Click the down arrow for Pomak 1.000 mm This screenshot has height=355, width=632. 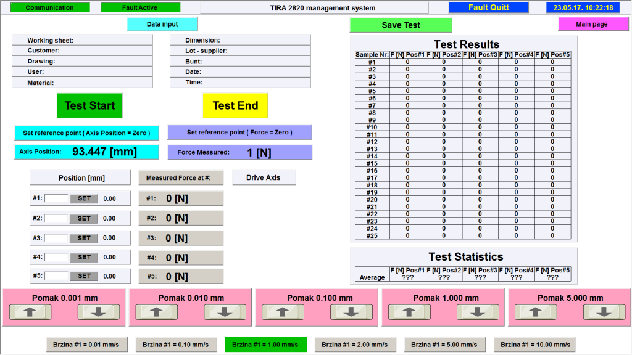tap(478, 312)
